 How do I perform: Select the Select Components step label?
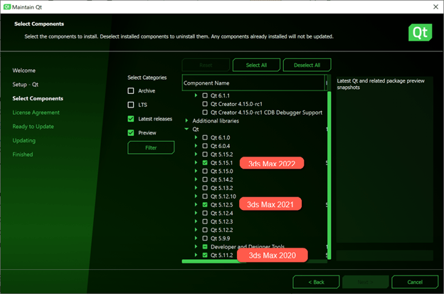[x=38, y=98]
